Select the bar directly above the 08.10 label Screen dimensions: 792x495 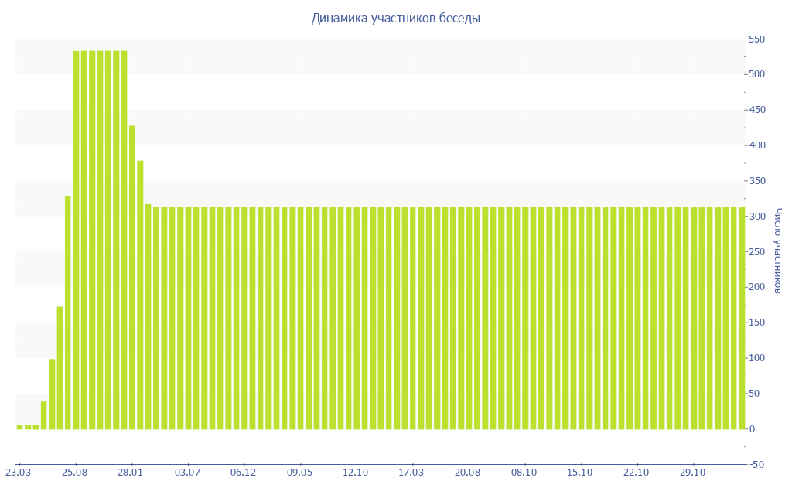[x=524, y=317]
